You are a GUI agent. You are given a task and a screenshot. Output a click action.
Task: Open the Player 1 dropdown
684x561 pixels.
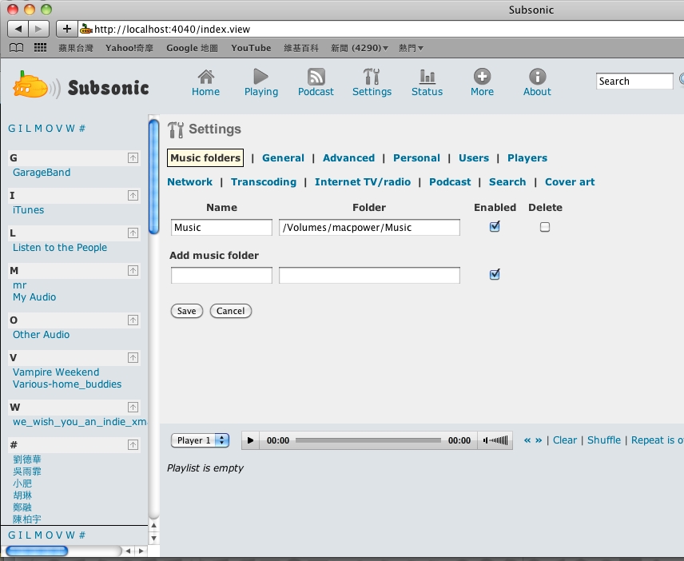201,440
